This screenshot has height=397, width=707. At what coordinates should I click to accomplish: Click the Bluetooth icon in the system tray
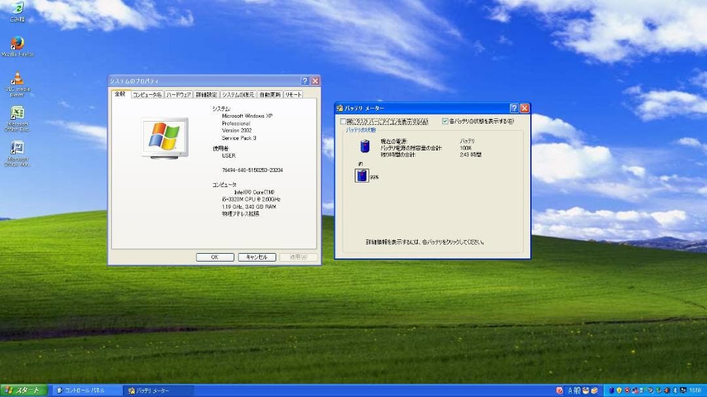(x=674, y=390)
